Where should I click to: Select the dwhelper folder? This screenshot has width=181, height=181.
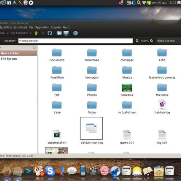pyautogui.click(x=127, y=55)
